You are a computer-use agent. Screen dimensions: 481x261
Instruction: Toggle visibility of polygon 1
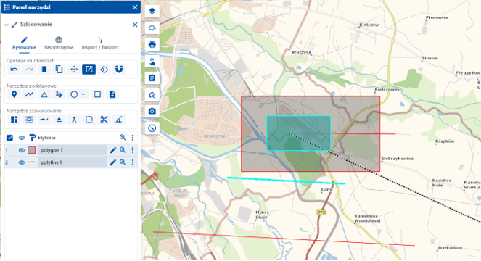[x=22, y=150]
